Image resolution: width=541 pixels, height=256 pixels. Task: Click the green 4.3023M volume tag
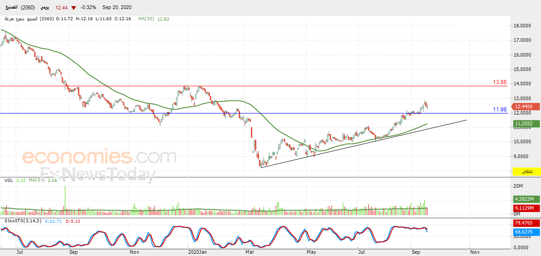[x=523, y=199]
